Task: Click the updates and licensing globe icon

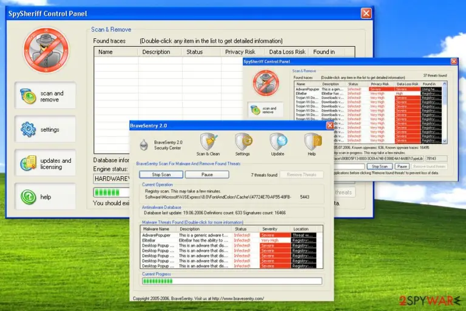Action: click(29, 163)
